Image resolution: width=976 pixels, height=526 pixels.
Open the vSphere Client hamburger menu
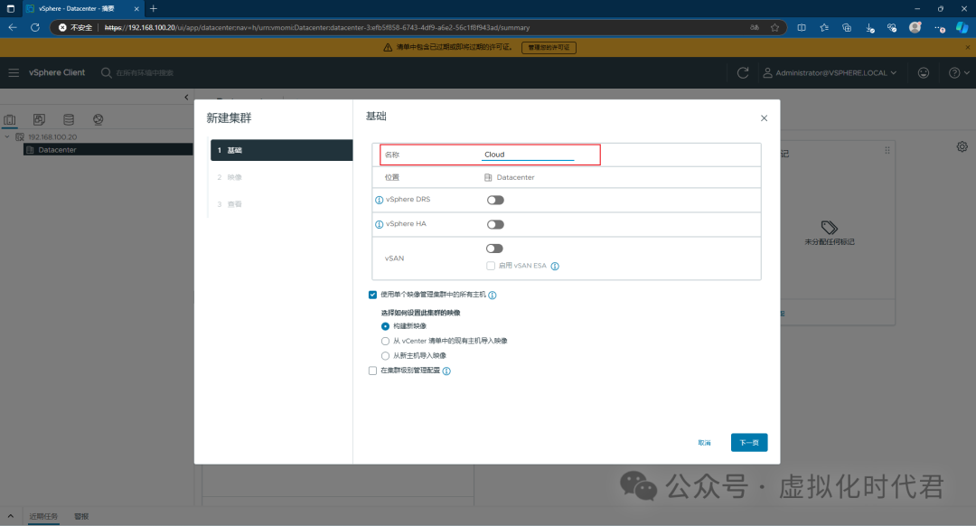tap(14, 73)
